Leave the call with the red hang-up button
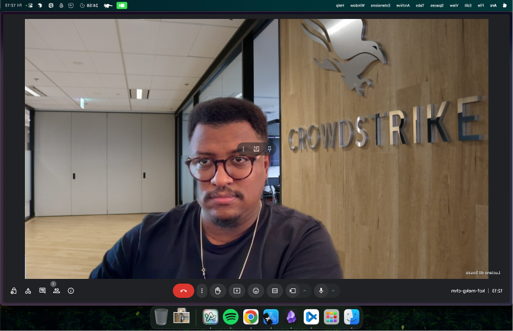The height and width of the screenshot is (331, 513). coord(183,291)
